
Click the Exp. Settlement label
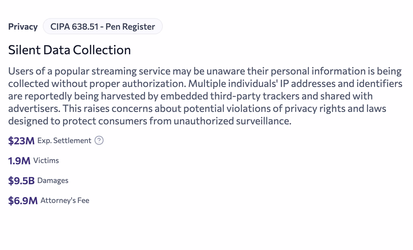[x=64, y=141]
